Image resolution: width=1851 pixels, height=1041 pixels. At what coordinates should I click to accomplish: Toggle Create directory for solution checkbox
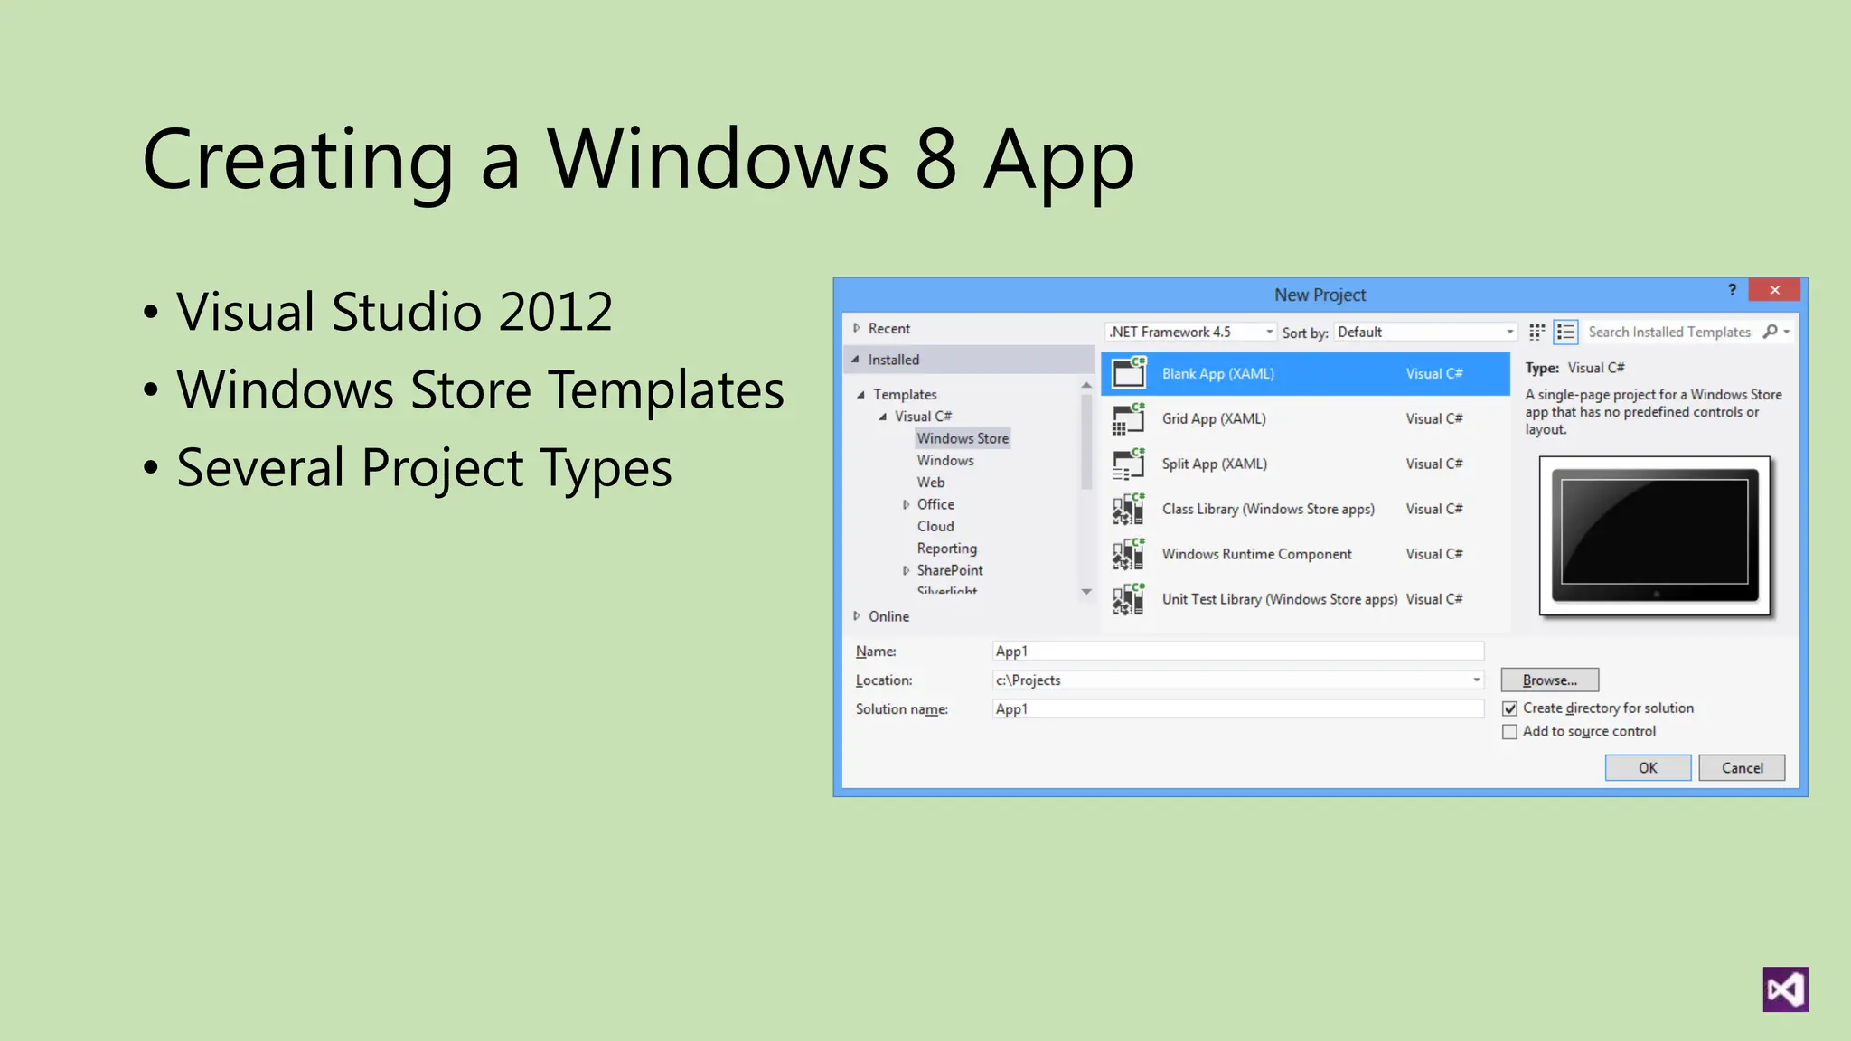click(x=1509, y=708)
